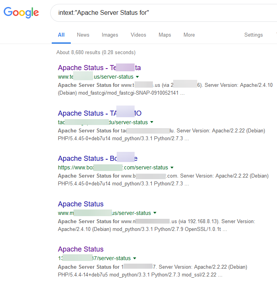The image size is (277, 287).
Task: Click the snippet mentioning mod_fastcgi-SNAP-0910052141
Action: (x=165, y=89)
